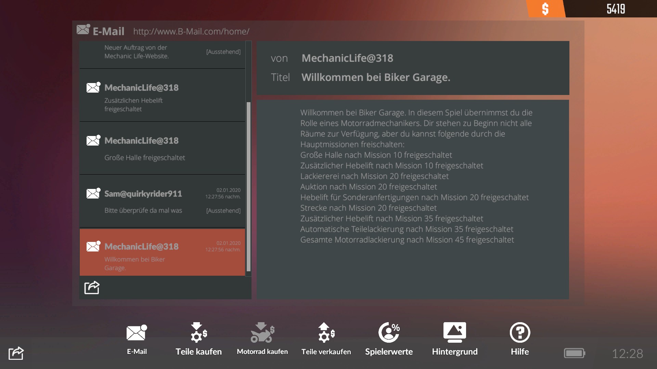657x369 pixels.
Task: Click the orange dollar money icon
Action: [x=545, y=9]
